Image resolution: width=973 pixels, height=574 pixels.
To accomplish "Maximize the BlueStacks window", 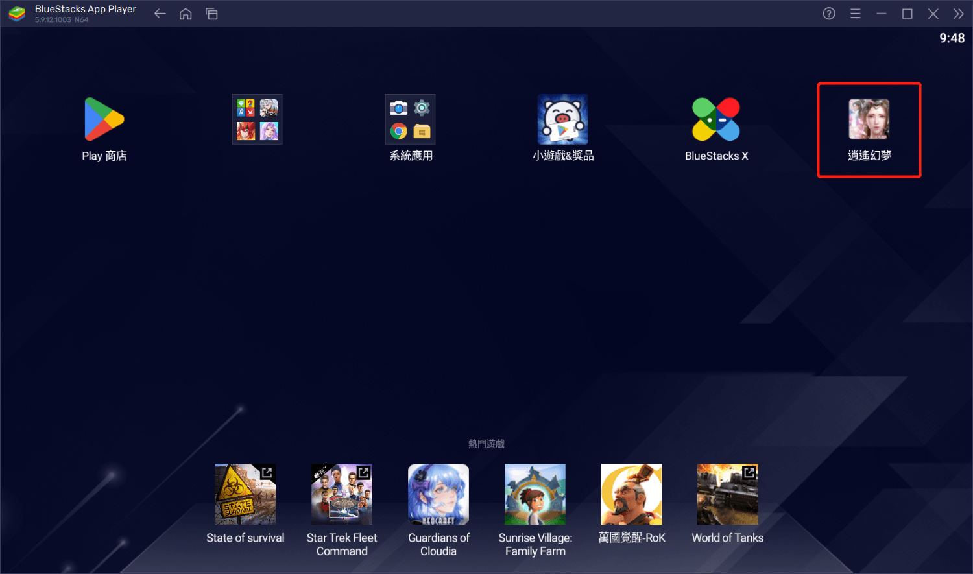I will coord(907,14).
